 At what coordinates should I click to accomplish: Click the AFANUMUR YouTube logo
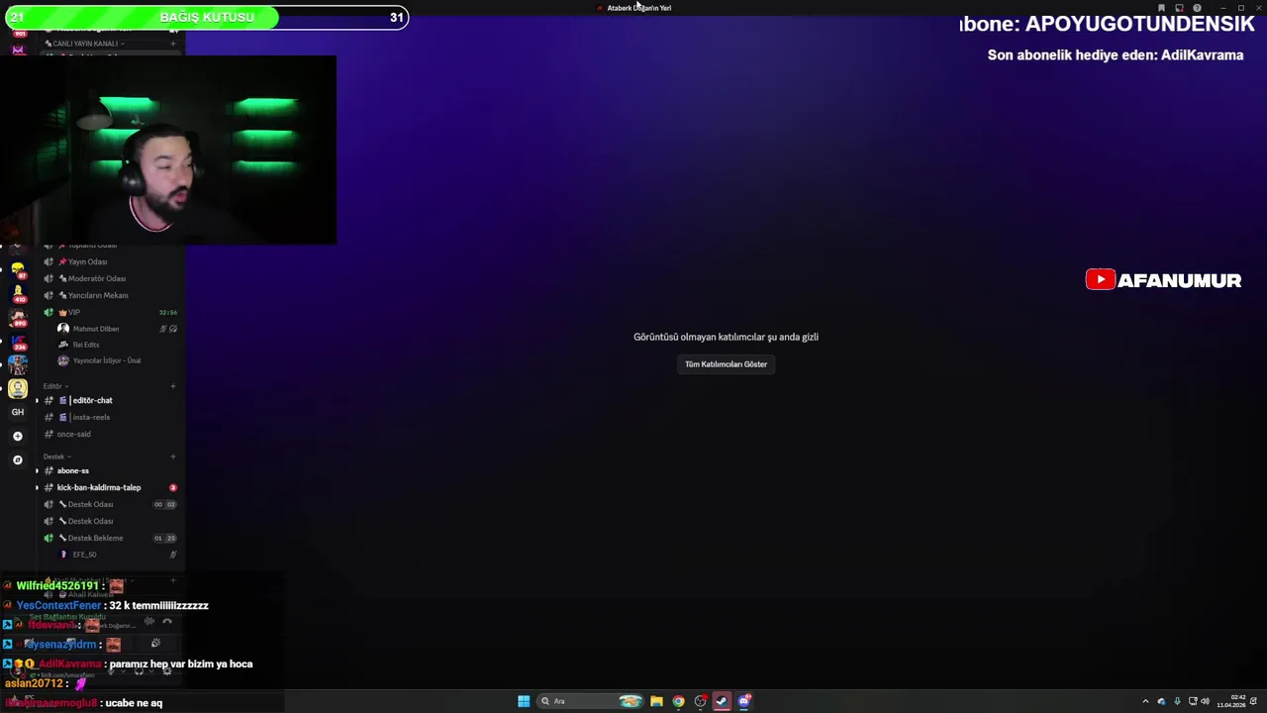tap(1163, 280)
